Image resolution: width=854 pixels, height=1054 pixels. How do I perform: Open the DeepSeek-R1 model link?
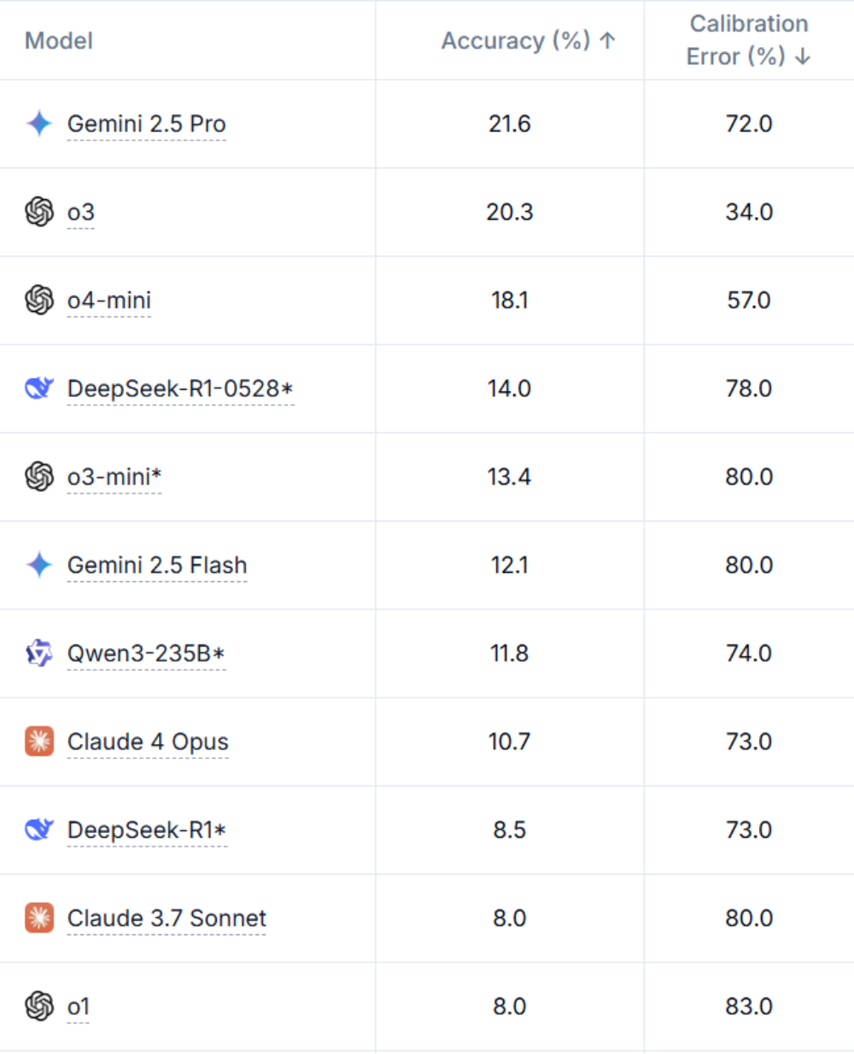pyautogui.click(x=147, y=830)
